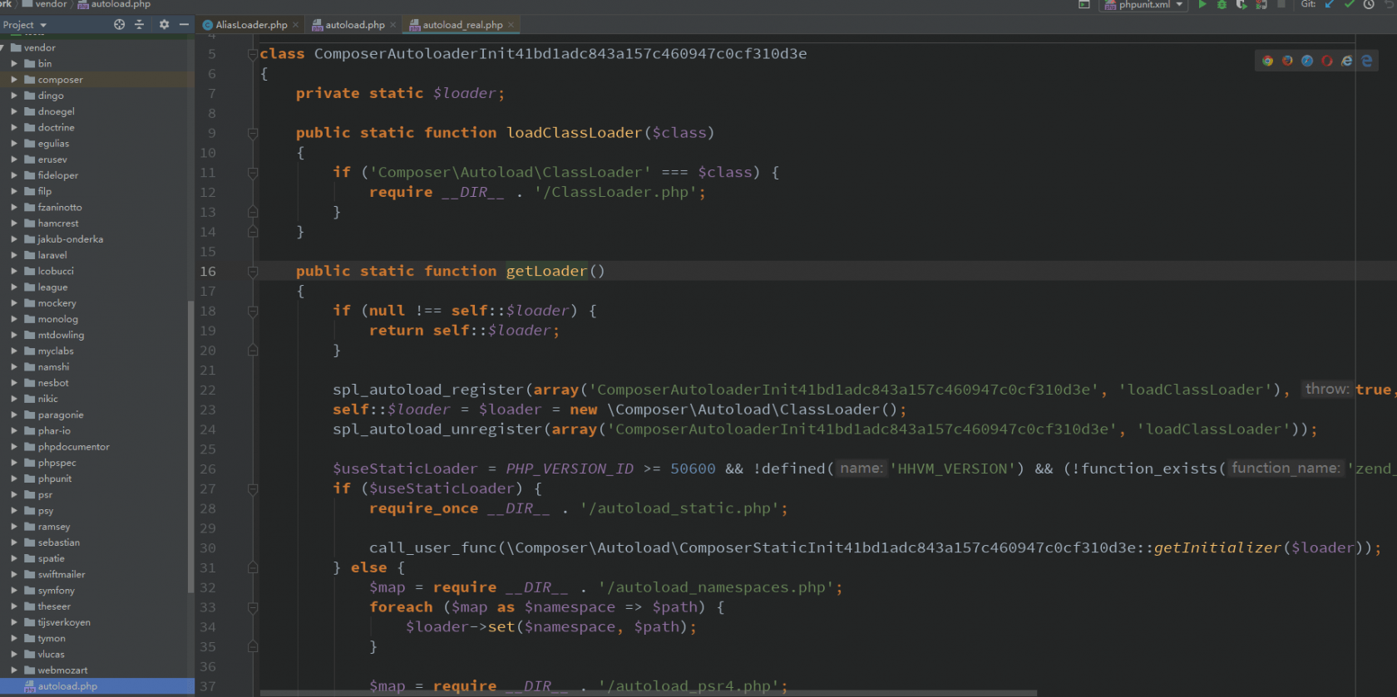Click loadClassLoader function name on line 9
This screenshot has height=697, width=1397.
574,133
